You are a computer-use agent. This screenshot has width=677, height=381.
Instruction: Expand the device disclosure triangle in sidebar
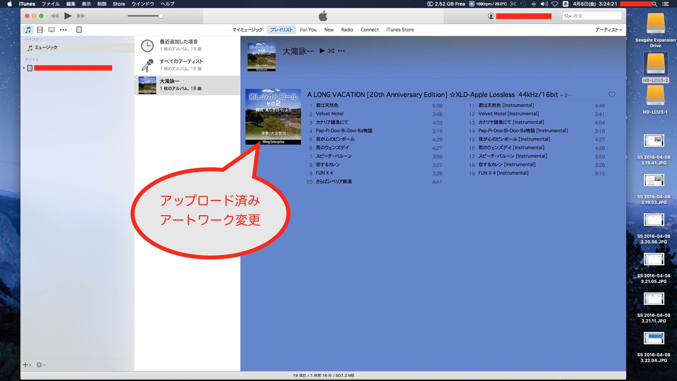[24, 68]
